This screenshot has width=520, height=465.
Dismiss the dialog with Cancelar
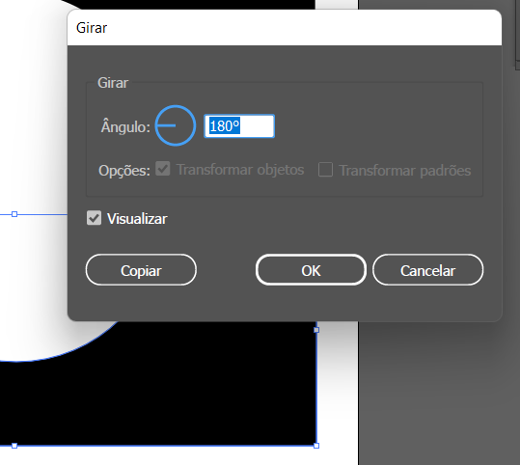(x=427, y=270)
